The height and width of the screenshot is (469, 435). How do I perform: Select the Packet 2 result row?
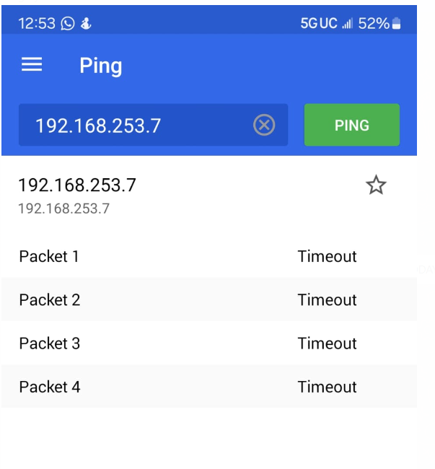[209, 300]
